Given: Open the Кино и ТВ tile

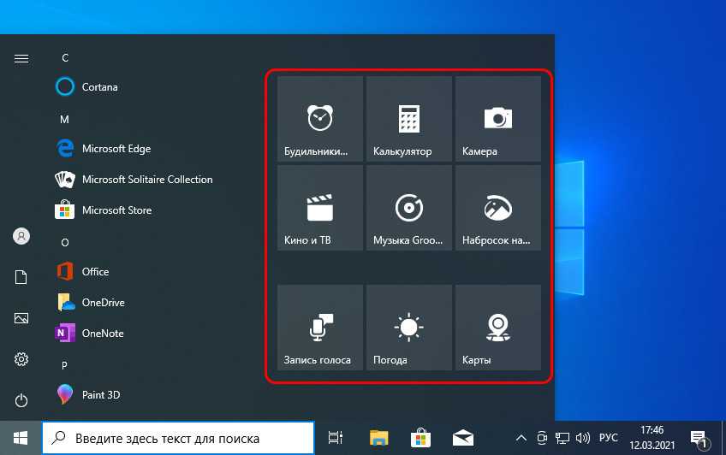Looking at the screenshot, I should (x=320, y=208).
